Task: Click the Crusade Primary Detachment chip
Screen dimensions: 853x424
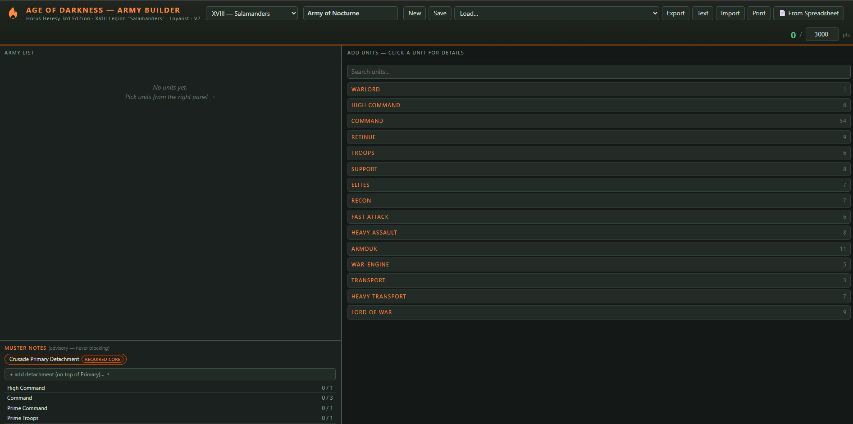Action: pyautogui.click(x=65, y=359)
